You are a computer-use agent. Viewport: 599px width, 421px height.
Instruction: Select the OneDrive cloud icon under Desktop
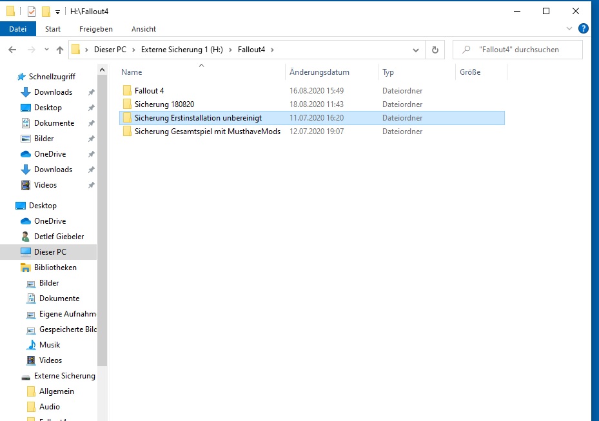pyautogui.click(x=26, y=221)
